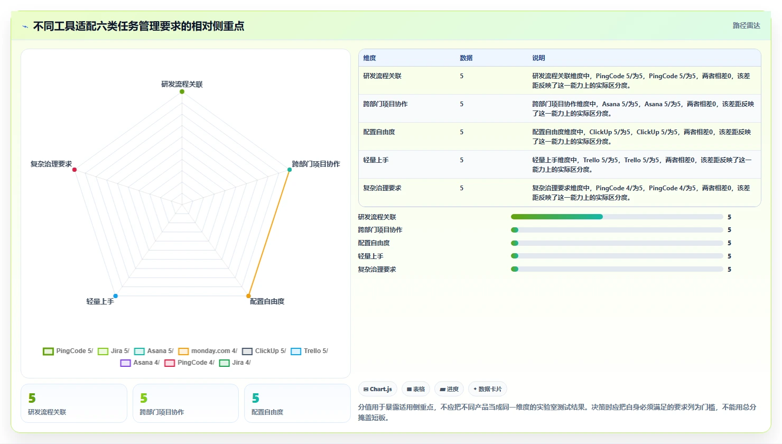
Task: Click the footnote starting with 分值用于暴露适用侧重点
Action: tap(557, 412)
